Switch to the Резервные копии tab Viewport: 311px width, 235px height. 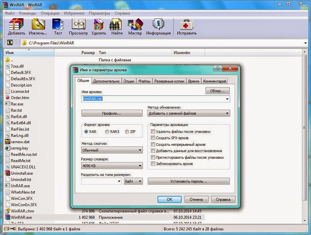click(169, 81)
